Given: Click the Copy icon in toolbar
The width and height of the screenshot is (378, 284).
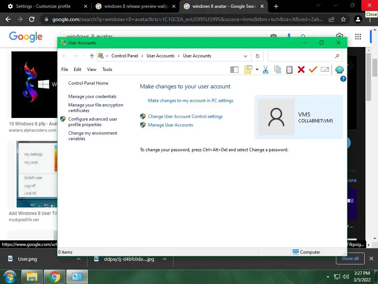Looking at the screenshot, I should (x=277, y=70).
